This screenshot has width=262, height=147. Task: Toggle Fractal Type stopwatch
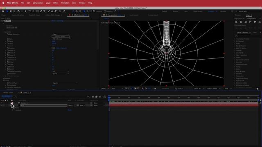(8, 83)
